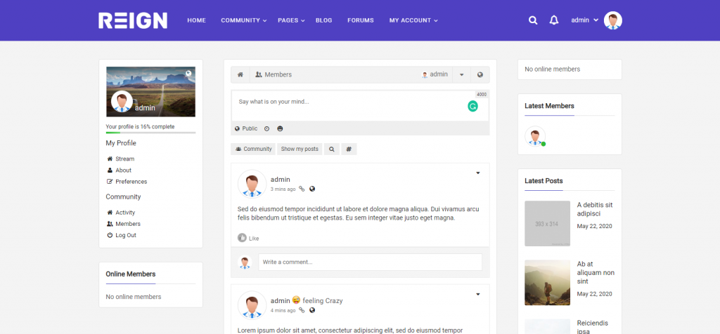Open the 393 x 314 placeholder thumbnail
The height and width of the screenshot is (334, 720).
547,224
